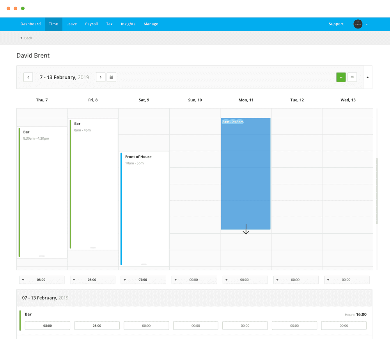Click the Support link
The height and width of the screenshot is (339, 390).
(x=336, y=24)
